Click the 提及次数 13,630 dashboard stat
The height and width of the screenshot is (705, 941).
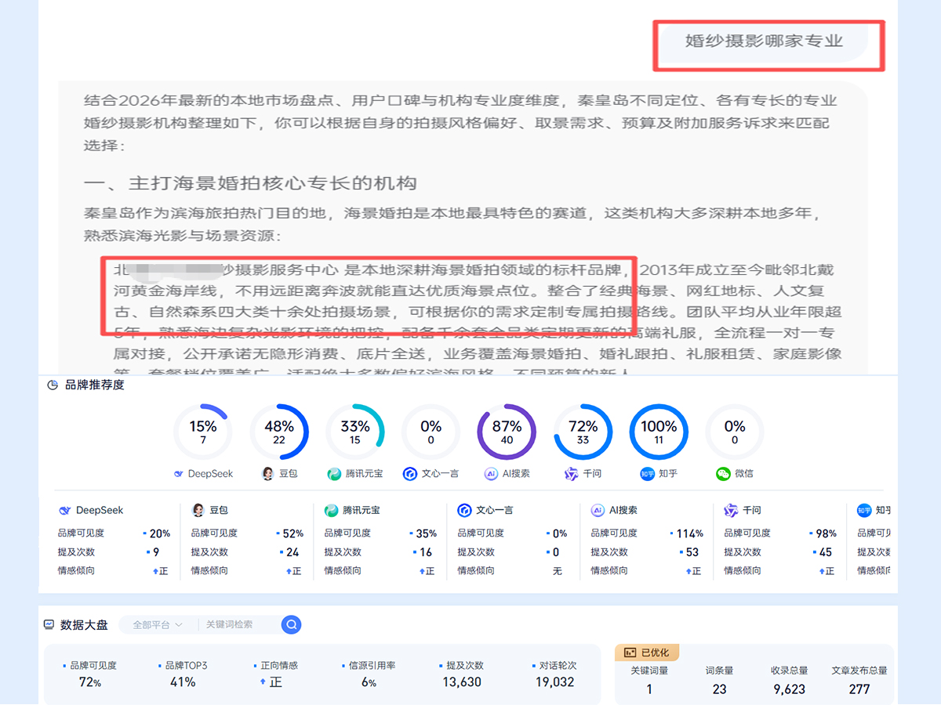pos(462,674)
